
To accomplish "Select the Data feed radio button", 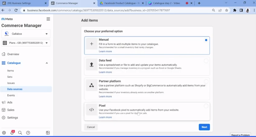I will 206,61.
